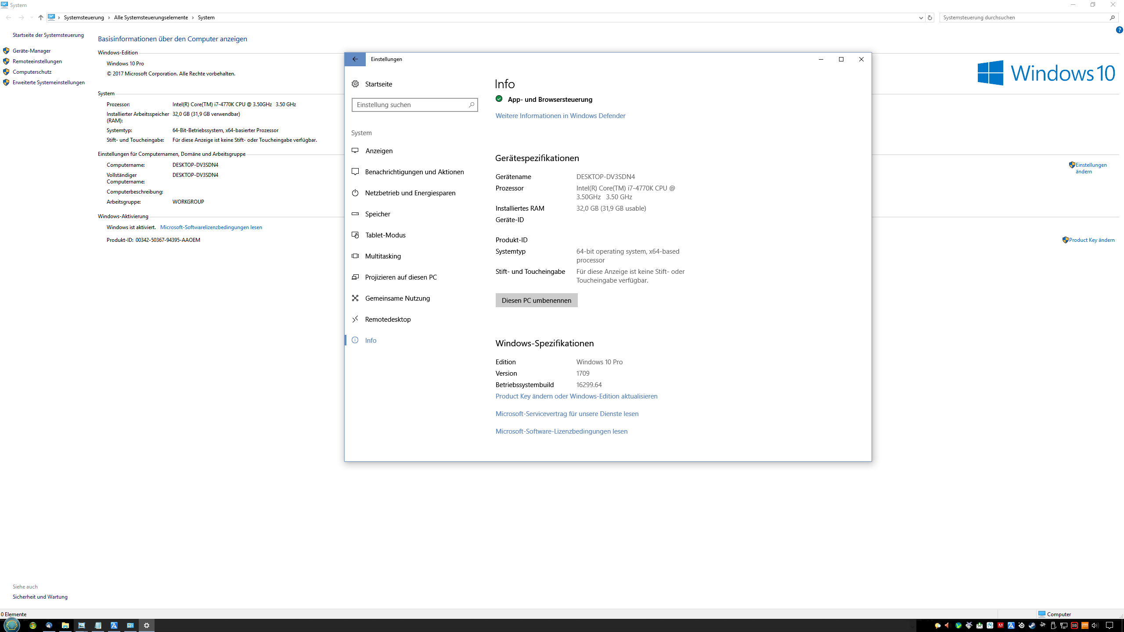Open Thunderbird from the taskbar
The image size is (1124, 632).
pyautogui.click(x=49, y=625)
